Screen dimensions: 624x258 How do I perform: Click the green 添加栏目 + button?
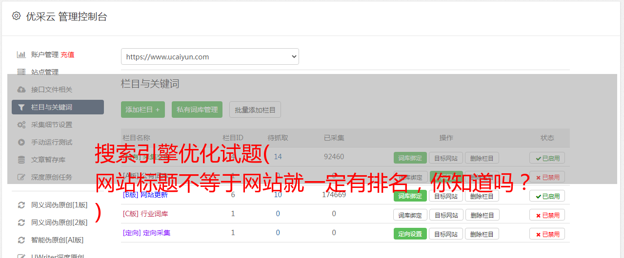pos(143,110)
